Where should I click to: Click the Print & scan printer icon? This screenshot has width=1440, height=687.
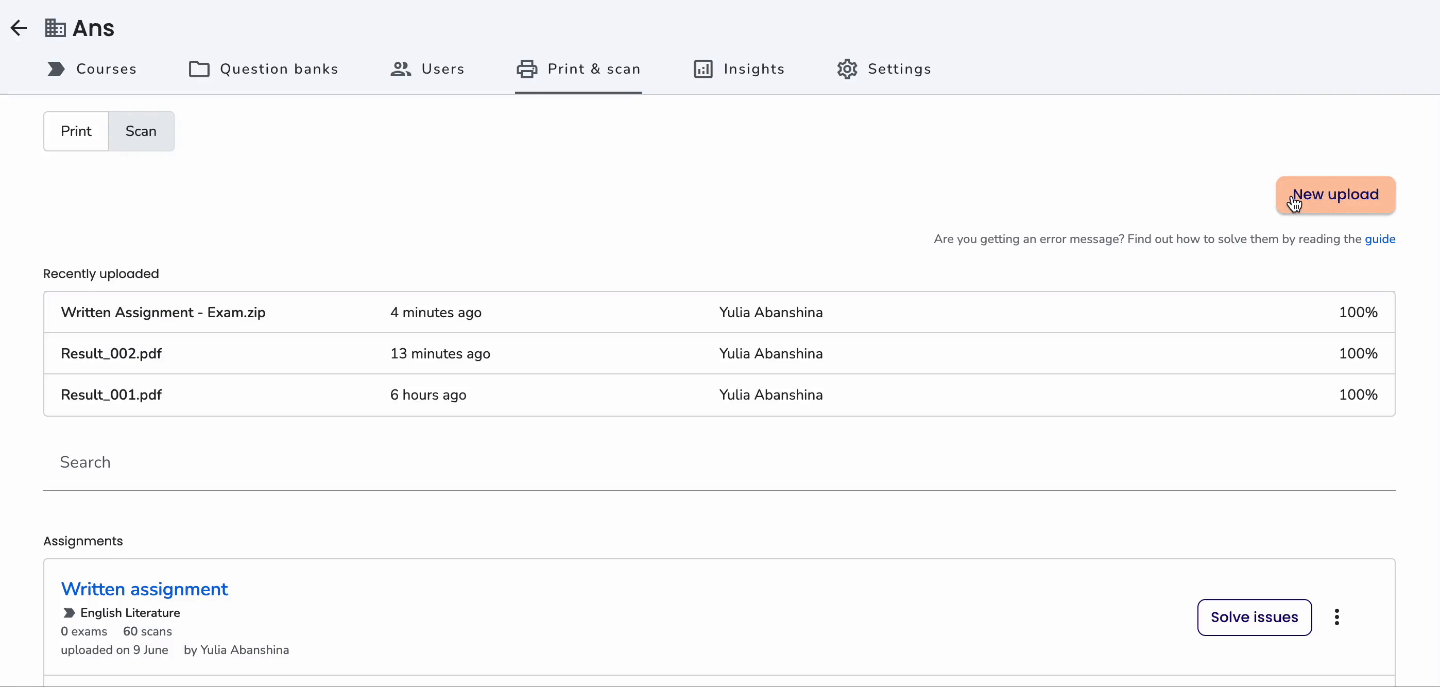526,69
